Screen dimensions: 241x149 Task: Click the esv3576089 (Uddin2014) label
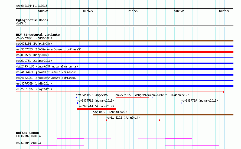pos(34,83)
